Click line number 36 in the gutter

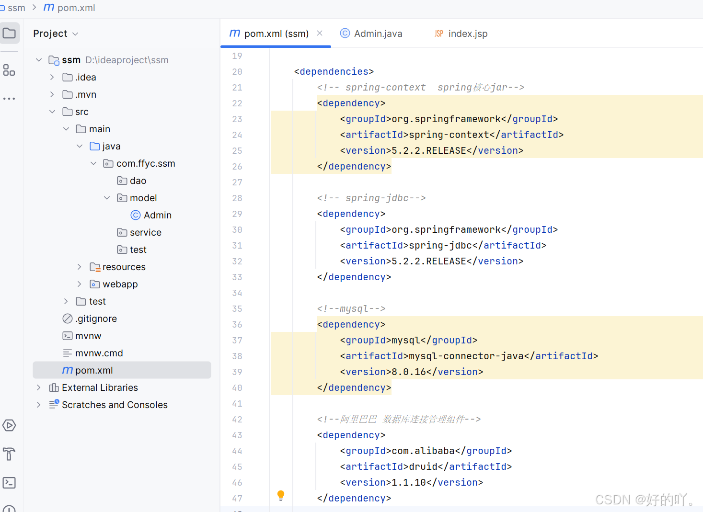[x=237, y=324]
